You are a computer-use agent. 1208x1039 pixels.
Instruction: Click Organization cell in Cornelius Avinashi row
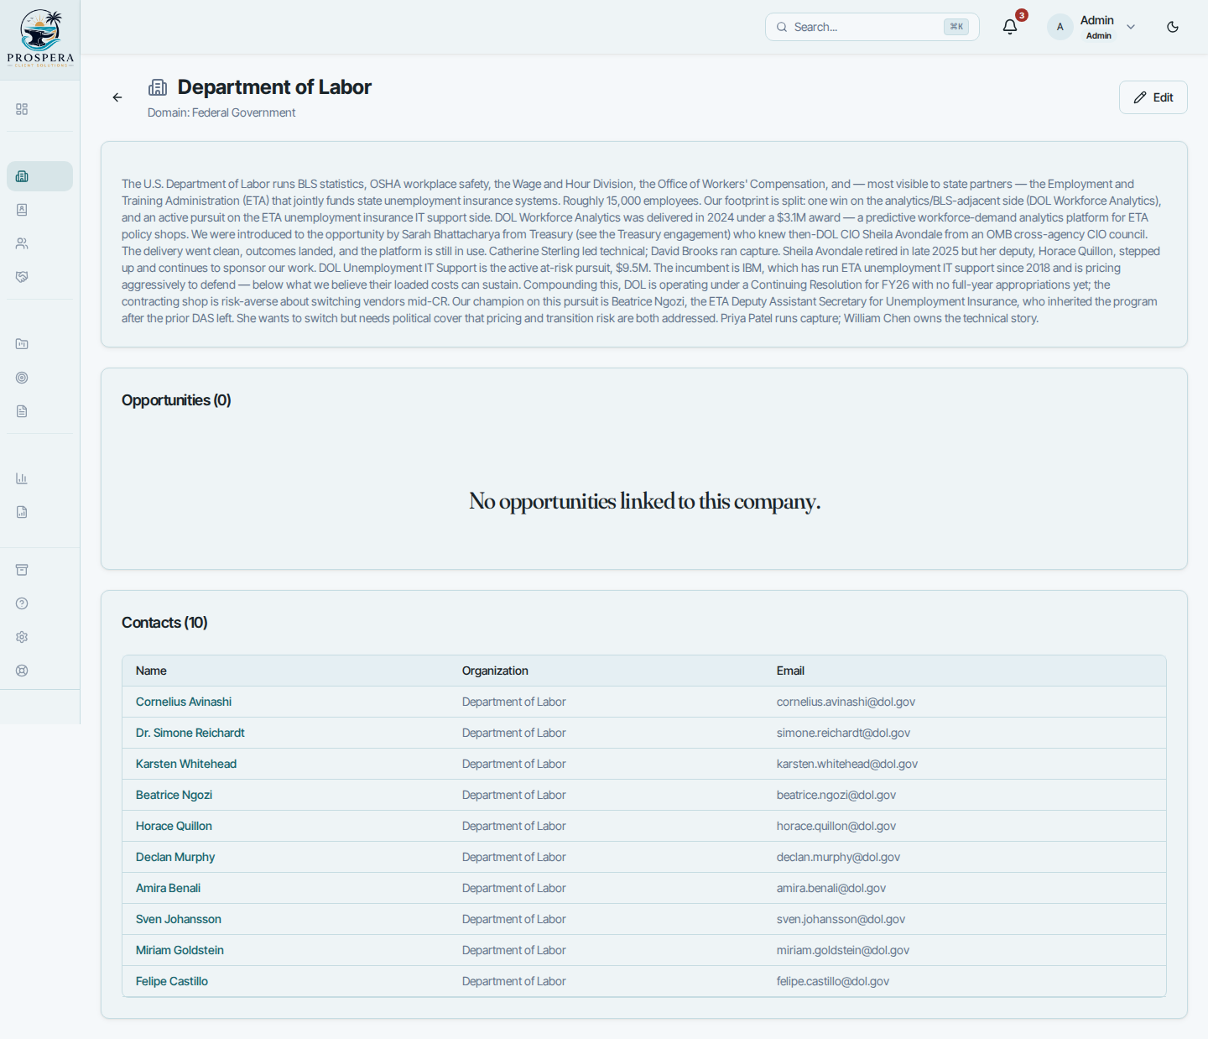click(513, 702)
